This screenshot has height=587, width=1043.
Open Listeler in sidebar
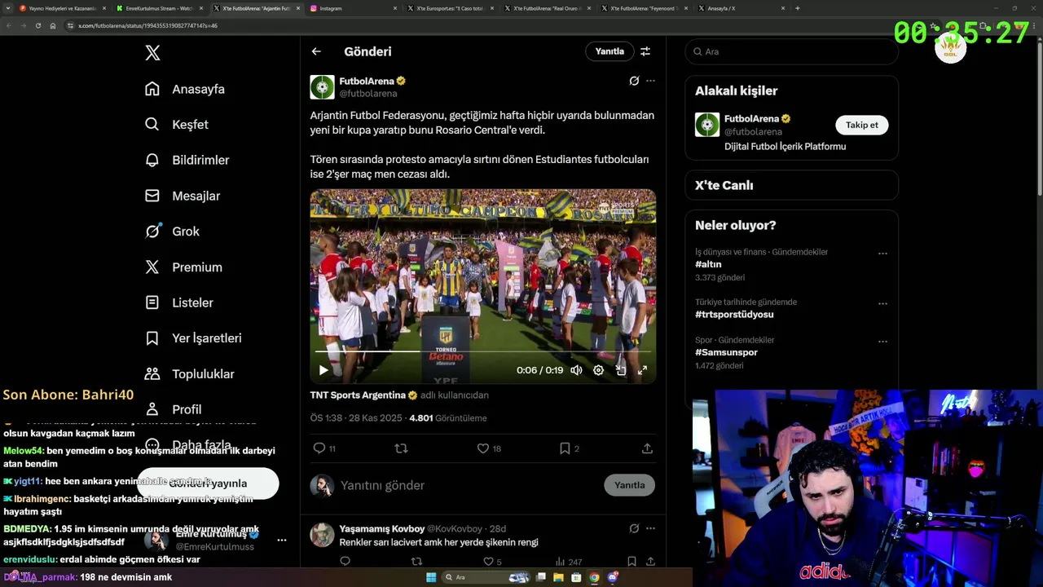[179, 302]
